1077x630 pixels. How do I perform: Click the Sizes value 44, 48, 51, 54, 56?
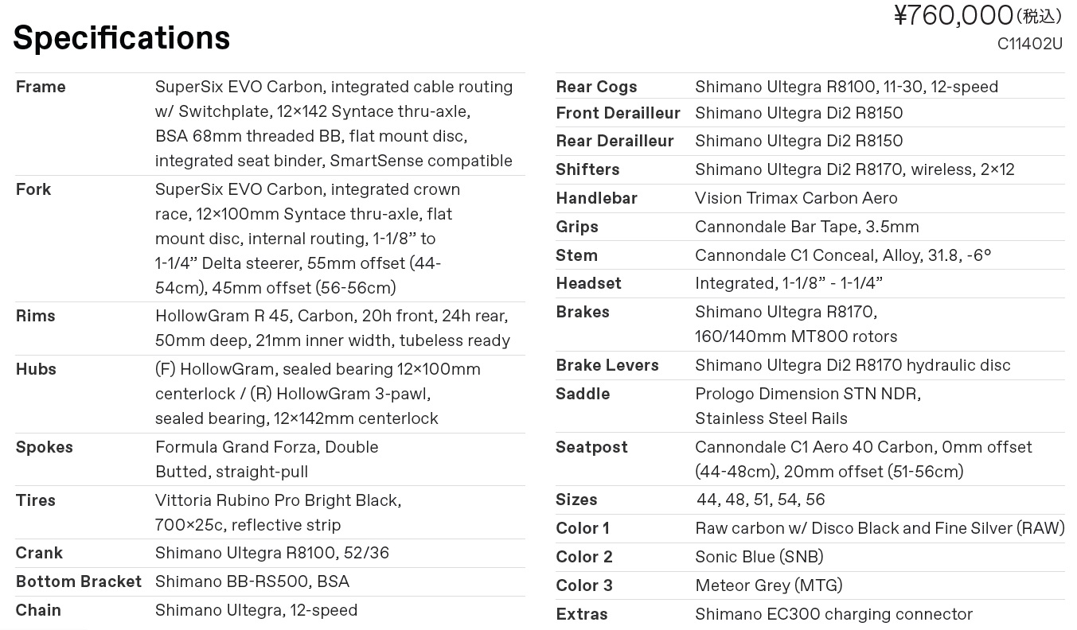tap(761, 500)
